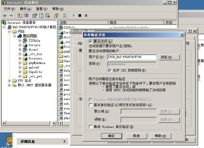Image resolution: width=204 pixels, height=148 pixels.
Task: Select the IISHelp icon in the tree
Action: pos(25,40)
